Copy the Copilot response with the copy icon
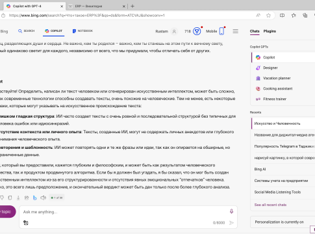The height and width of the screenshot is (234, 315). [10, 198]
